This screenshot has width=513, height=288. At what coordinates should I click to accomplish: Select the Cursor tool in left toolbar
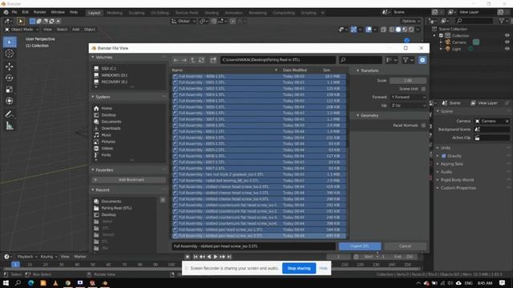[x=10, y=54]
